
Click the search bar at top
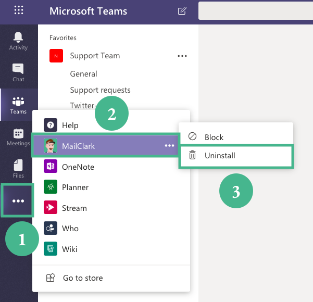pyautogui.click(x=256, y=11)
